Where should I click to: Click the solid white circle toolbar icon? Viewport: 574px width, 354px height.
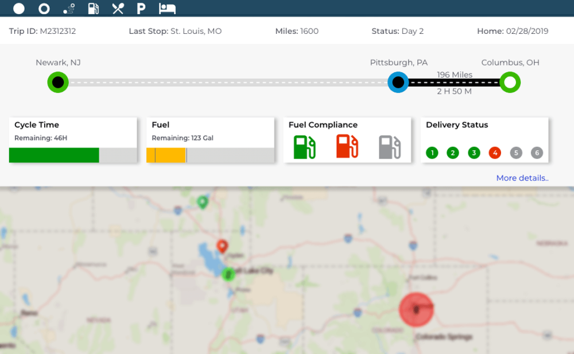[19, 9]
